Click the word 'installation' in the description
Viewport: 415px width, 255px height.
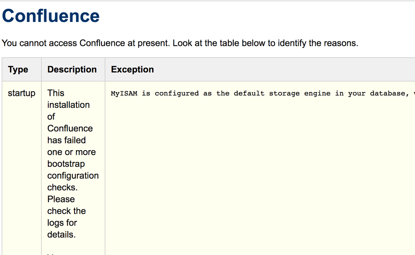(x=69, y=105)
